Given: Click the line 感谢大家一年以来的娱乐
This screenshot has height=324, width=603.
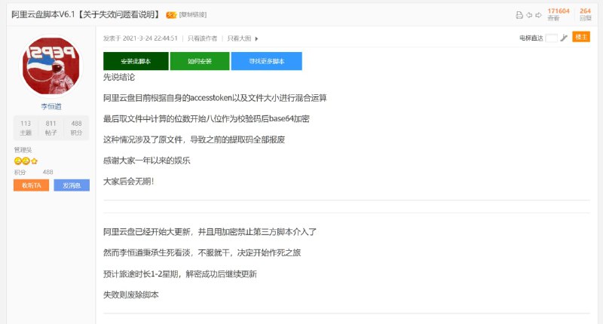Looking at the screenshot, I should (x=146, y=160).
